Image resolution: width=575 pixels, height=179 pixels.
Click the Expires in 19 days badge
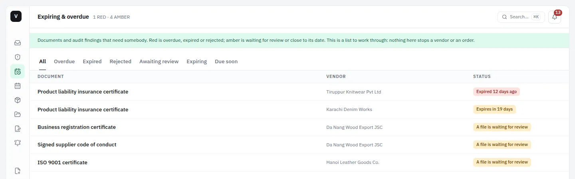coord(494,109)
